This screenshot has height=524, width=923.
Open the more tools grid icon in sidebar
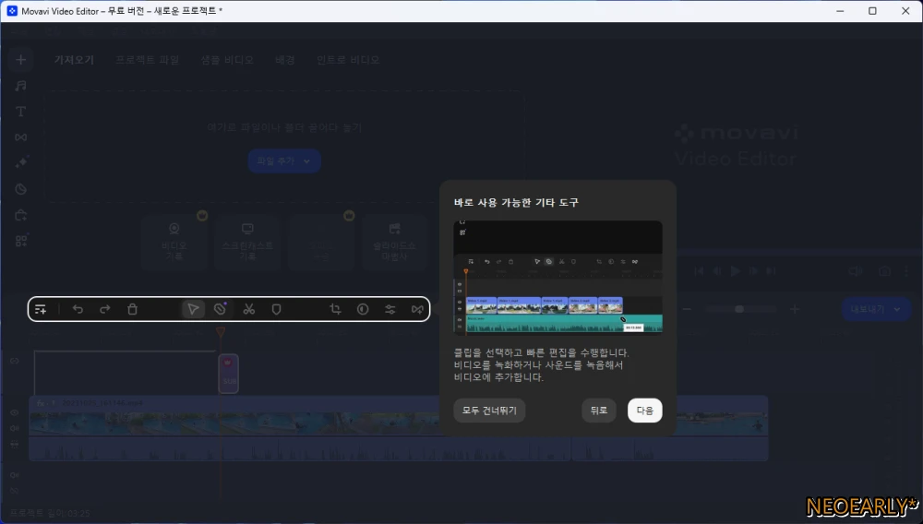tap(20, 241)
